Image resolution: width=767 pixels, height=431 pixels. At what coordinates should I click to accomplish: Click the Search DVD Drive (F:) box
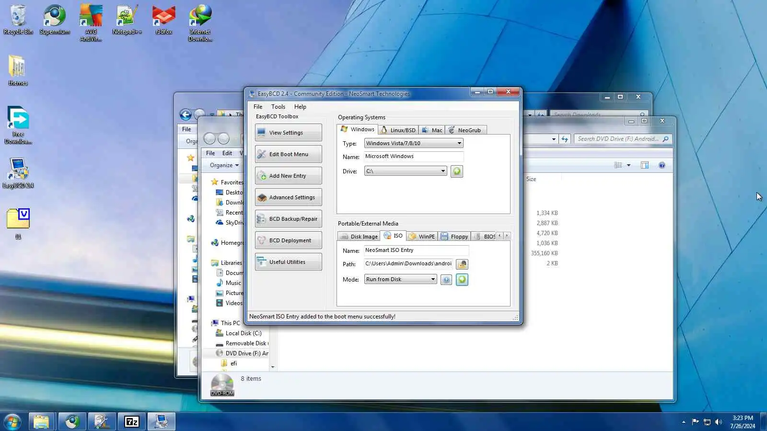click(x=623, y=139)
